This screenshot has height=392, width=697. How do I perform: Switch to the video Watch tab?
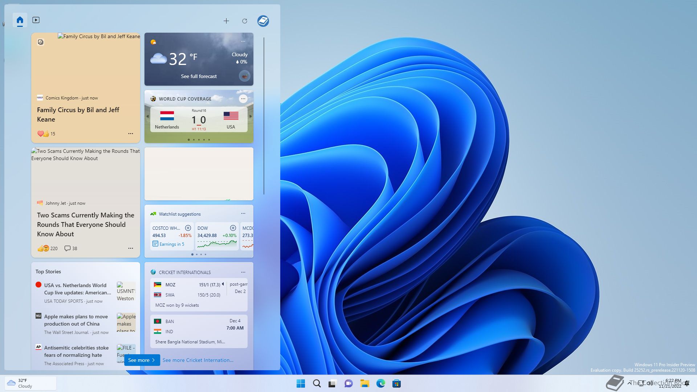[x=36, y=20]
